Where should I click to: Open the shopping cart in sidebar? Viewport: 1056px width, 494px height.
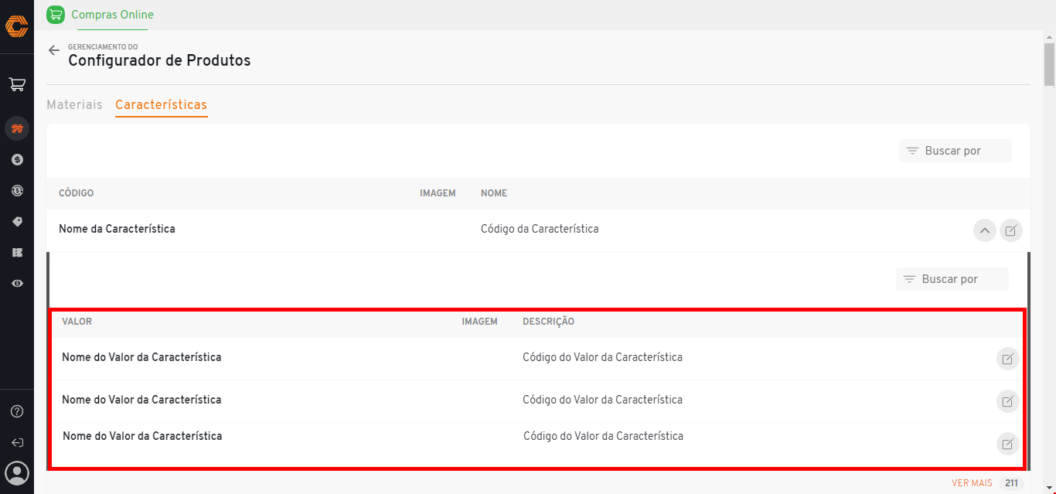pyautogui.click(x=17, y=84)
